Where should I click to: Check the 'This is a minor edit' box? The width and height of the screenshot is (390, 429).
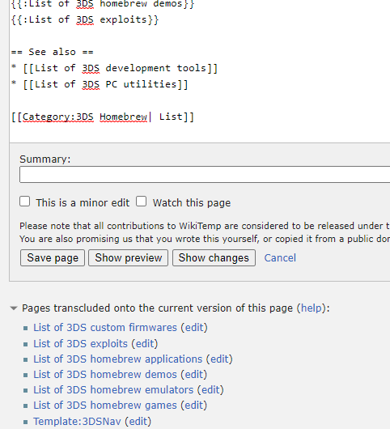click(x=25, y=202)
